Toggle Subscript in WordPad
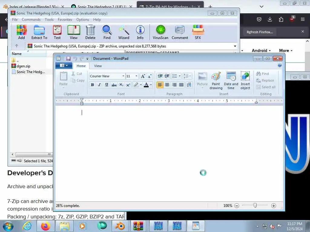 click(121, 85)
